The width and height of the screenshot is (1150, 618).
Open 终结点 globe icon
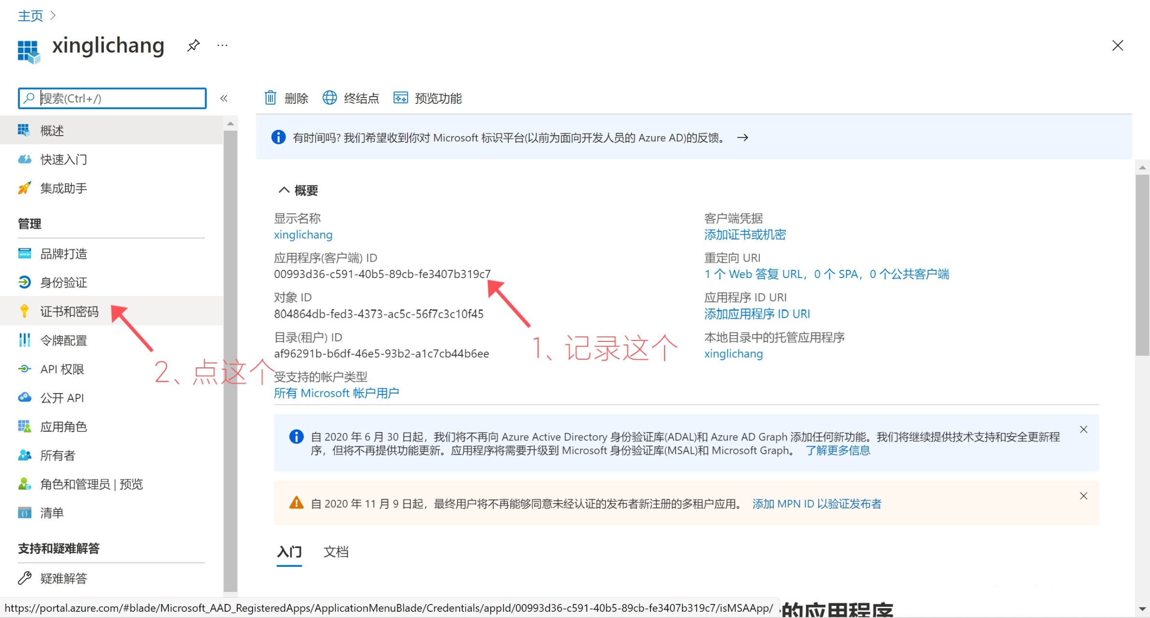click(330, 98)
